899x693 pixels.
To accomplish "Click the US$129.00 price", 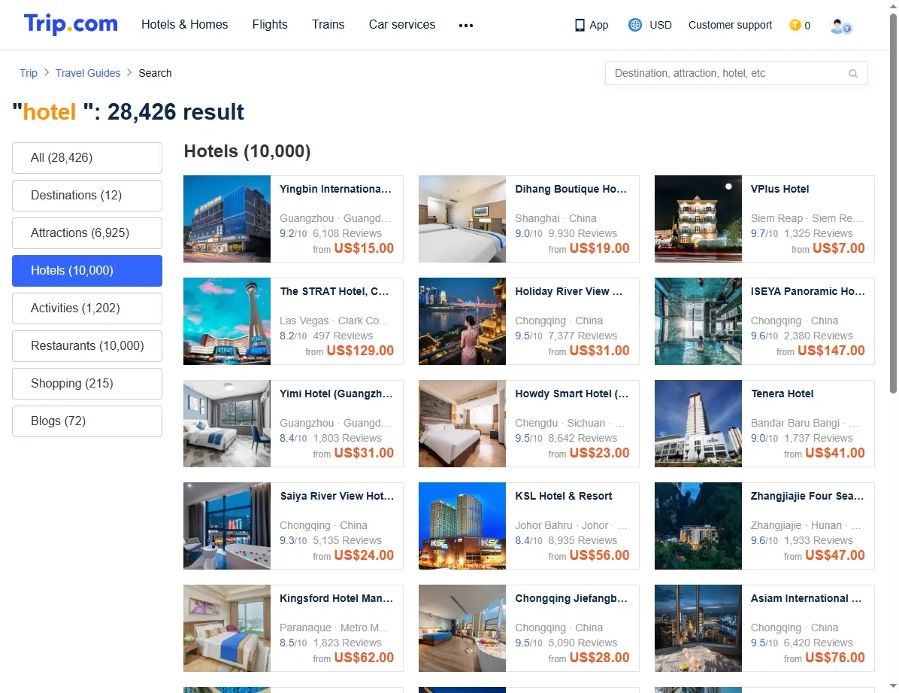I will tap(360, 350).
